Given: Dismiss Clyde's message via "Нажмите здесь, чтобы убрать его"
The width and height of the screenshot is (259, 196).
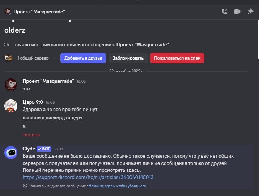Looking at the screenshot, I should pyautogui.click(x=117, y=186).
